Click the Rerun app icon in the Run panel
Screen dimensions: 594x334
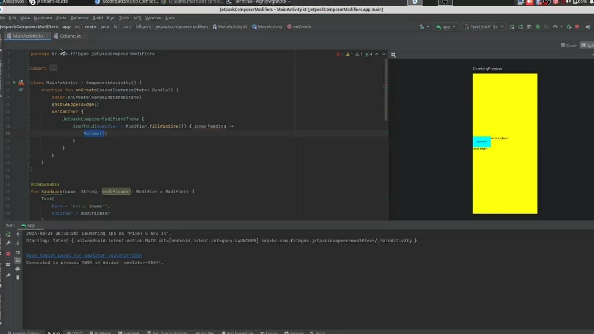coord(8,235)
